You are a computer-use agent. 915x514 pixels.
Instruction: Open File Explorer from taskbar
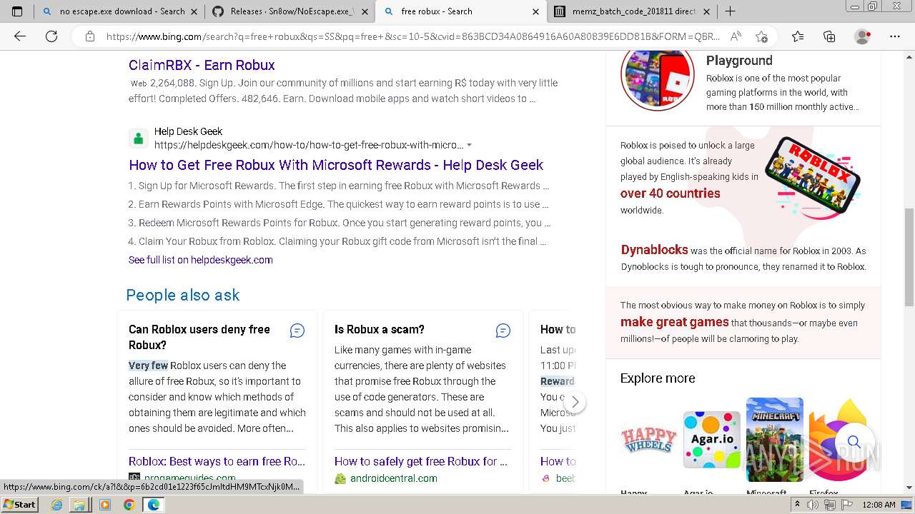[79, 505]
